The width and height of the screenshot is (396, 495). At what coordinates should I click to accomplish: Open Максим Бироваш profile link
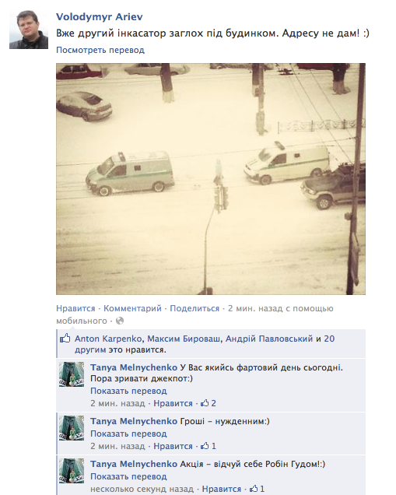pos(184,339)
